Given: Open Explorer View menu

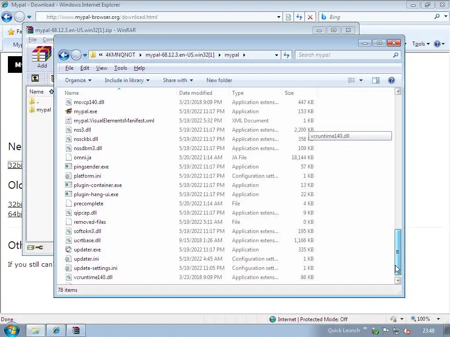Looking at the screenshot, I should (102, 68).
